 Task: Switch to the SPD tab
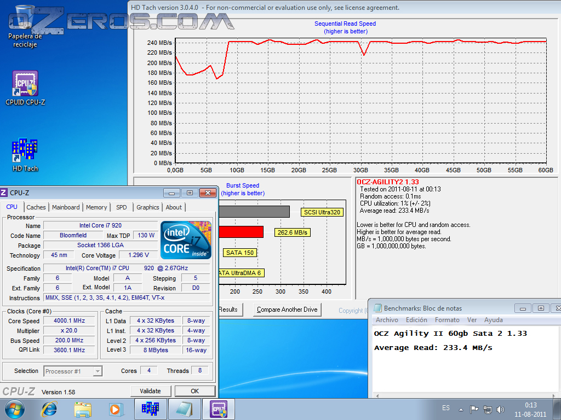[122, 207]
